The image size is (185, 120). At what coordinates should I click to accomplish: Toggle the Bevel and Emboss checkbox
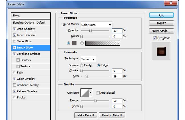(x=14, y=54)
